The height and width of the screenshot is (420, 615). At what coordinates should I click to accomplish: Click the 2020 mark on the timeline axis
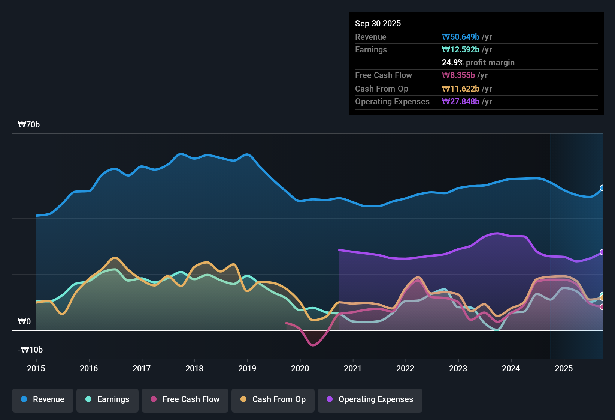(300, 369)
